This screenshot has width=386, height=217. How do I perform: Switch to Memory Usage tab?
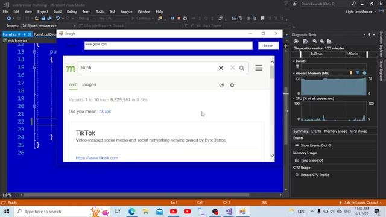pyautogui.click(x=335, y=131)
